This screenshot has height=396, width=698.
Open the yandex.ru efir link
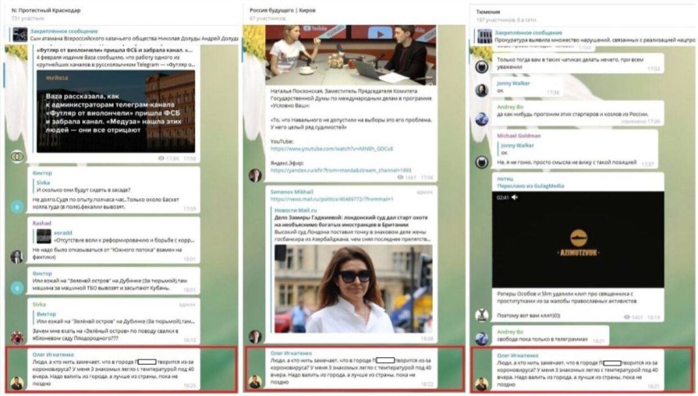(x=341, y=170)
